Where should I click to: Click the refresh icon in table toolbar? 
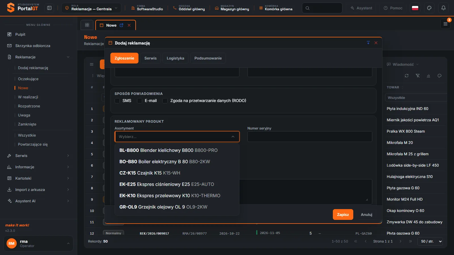pos(407,76)
